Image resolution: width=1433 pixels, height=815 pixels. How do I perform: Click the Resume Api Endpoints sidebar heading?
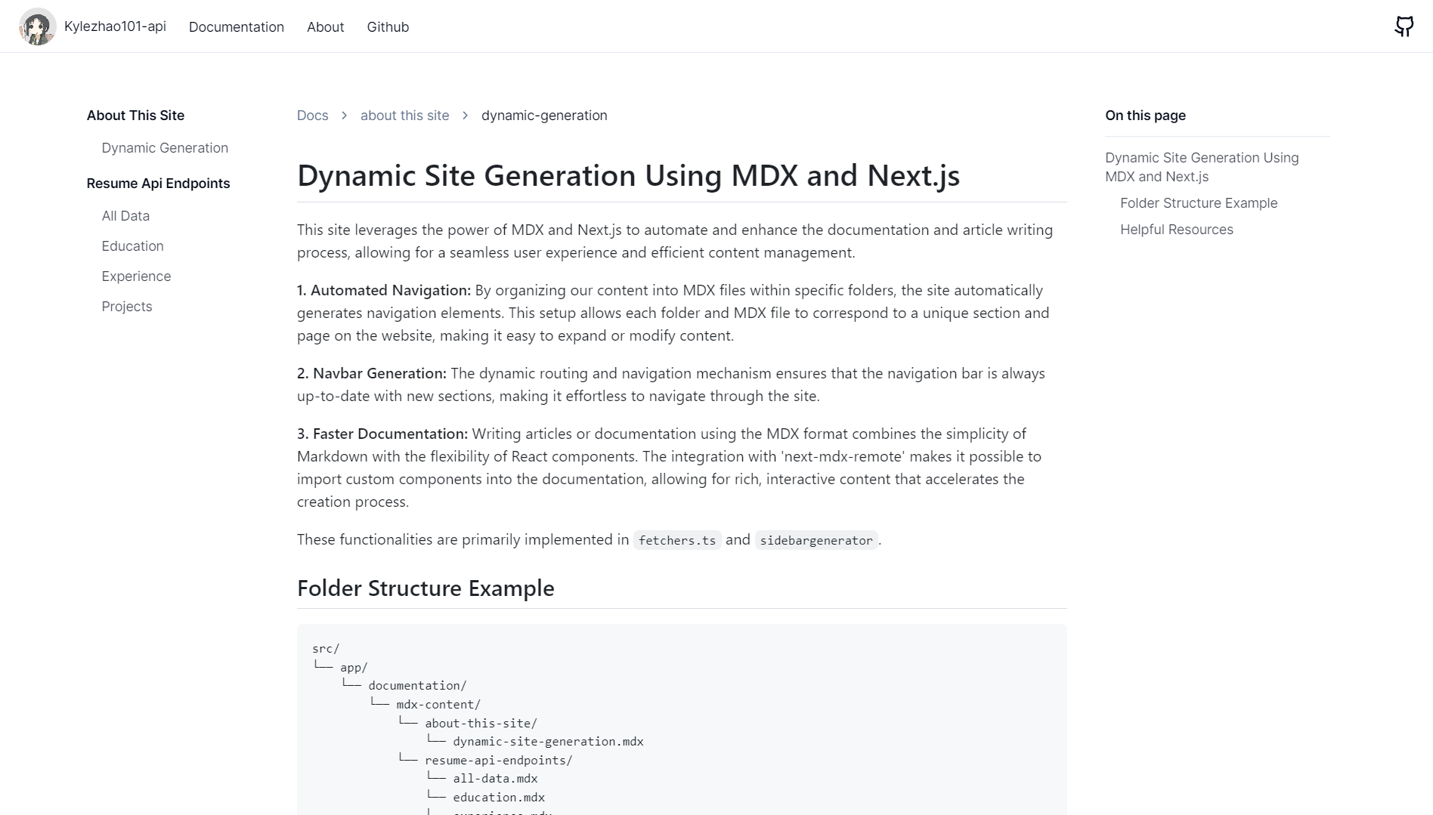(x=158, y=184)
